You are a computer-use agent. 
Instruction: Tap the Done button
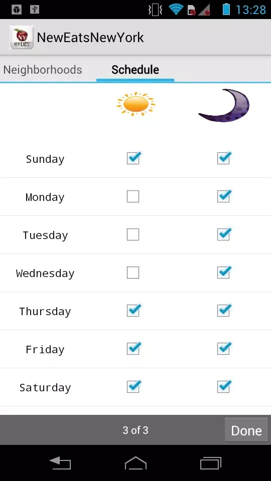point(246,430)
